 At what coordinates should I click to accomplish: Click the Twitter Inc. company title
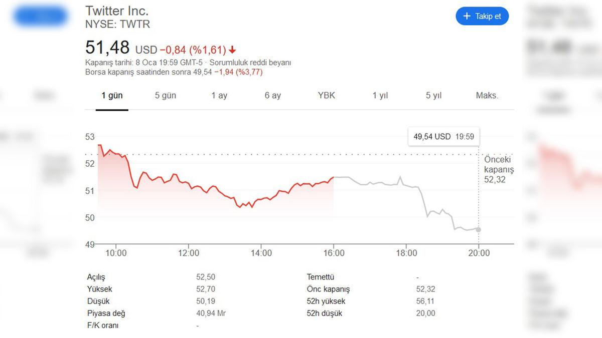[117, 11]
